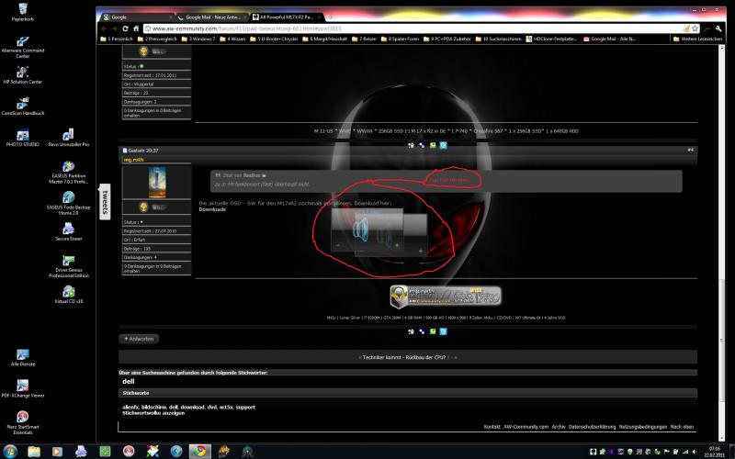Switch to the Google tab
Image resolution: width=735 pixels, height=459 pixels.
(x=137, y=17)
